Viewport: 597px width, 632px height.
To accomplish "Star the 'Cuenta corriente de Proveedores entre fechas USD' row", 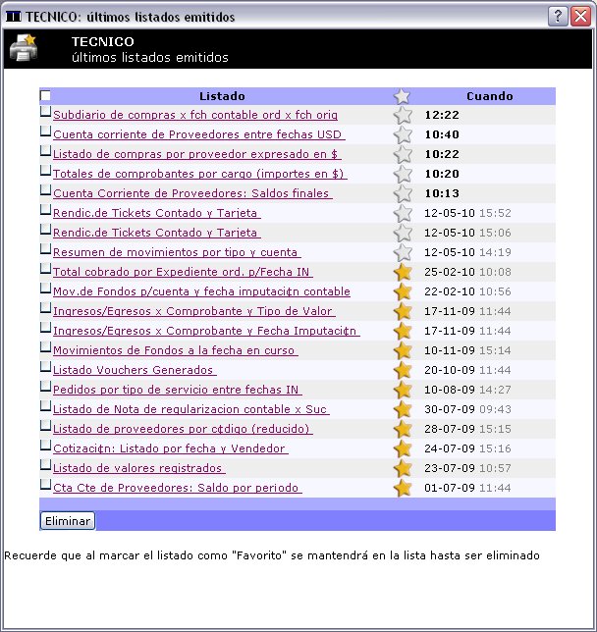I will click(403, 135).
